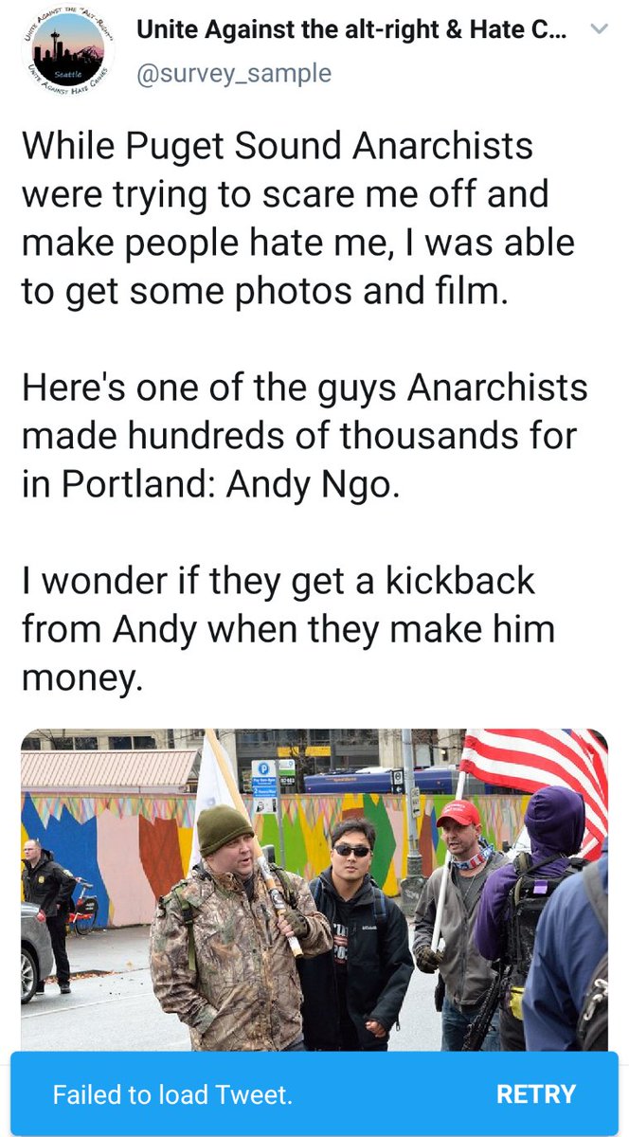This screenshot has width=629, height=1137.
Task: Tap the green beanie in the photo
Action: click(225, 831)
